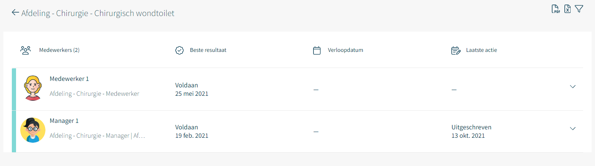Screen dimensions: 595x166
Task: Click Medewerker 1 blonde avatar picture
Action: 33,88
